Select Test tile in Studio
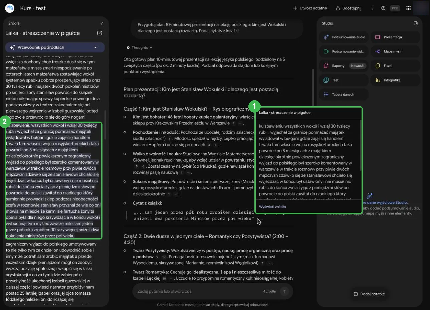Viewport: 430px width, 310px height. (344, 80)
